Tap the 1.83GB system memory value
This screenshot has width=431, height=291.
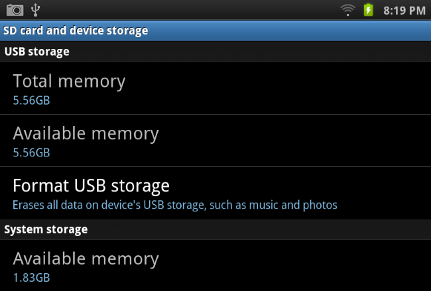[31, 277]
